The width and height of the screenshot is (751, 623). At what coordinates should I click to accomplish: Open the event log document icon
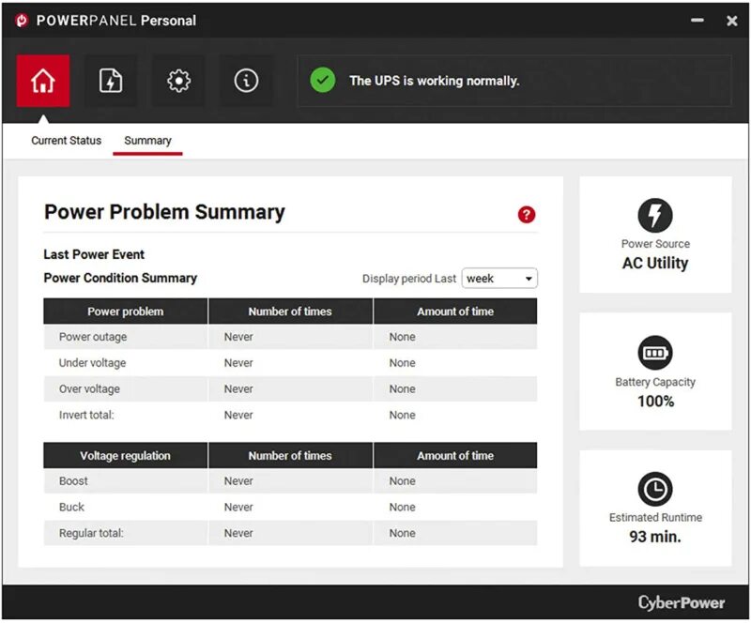pyautogui.click(x=111, y=81)
